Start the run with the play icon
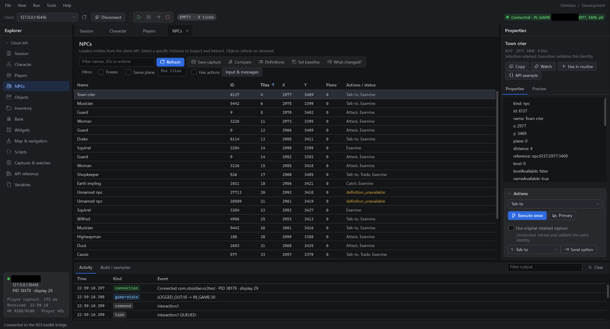This screenshot has height=329, width=610. click(x=139, y=17)
